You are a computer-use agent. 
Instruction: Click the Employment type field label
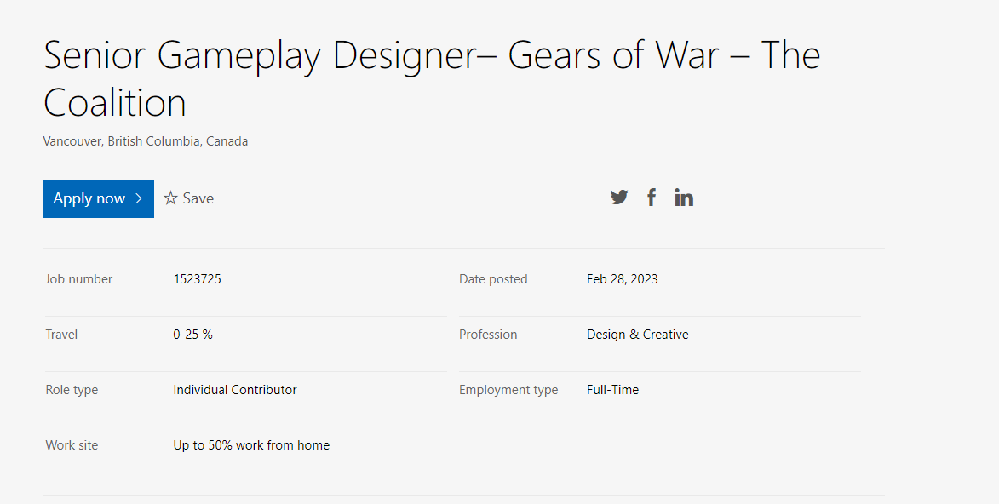pos(508,390)
